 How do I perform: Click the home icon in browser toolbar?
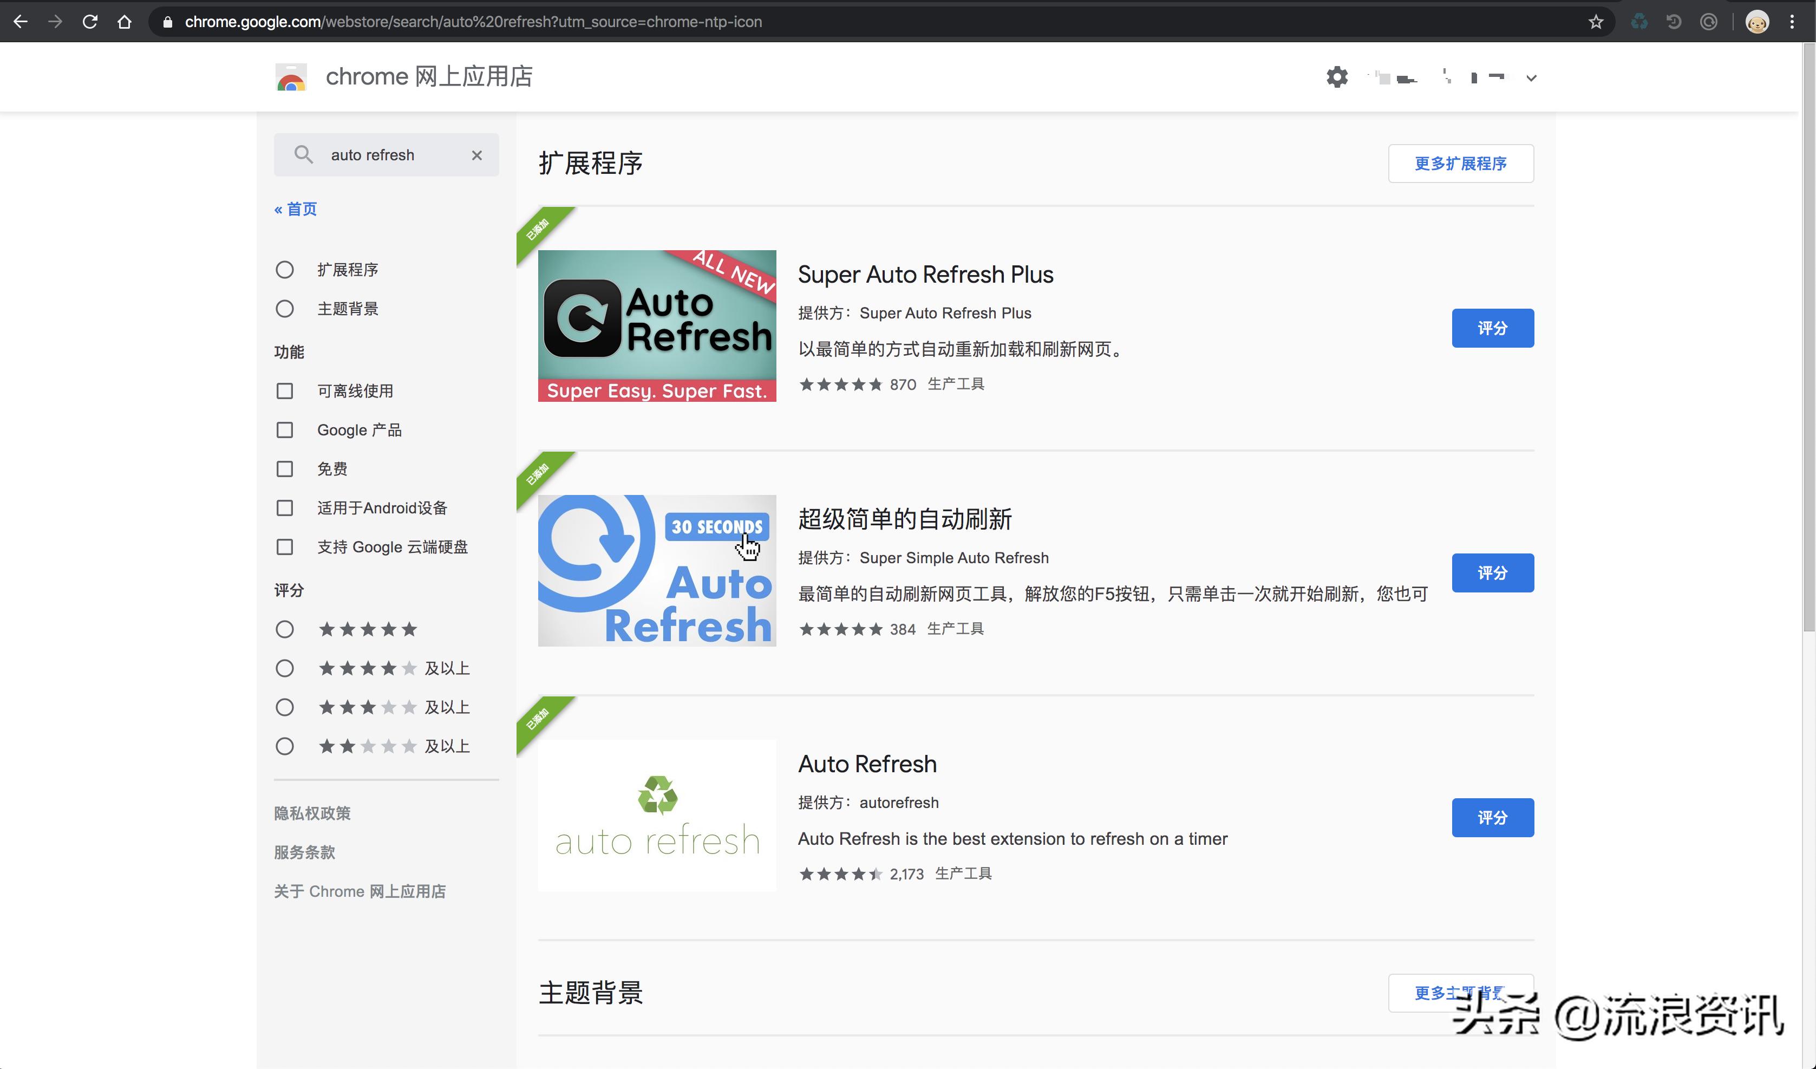(125, 22)
